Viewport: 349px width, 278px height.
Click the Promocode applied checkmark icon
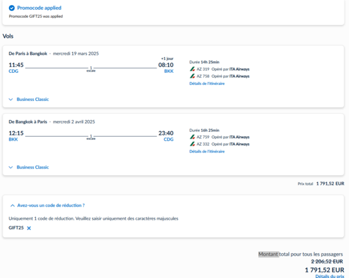tap(12, 8)
